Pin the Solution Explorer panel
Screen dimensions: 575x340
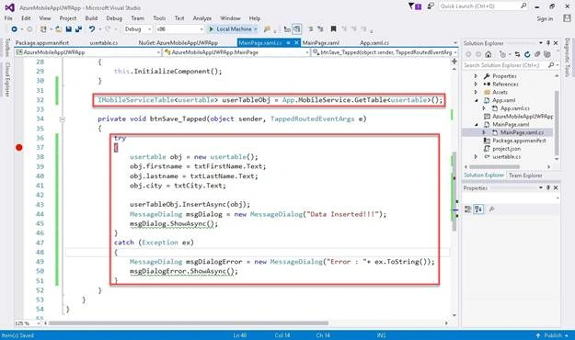(x=548, y=43)
